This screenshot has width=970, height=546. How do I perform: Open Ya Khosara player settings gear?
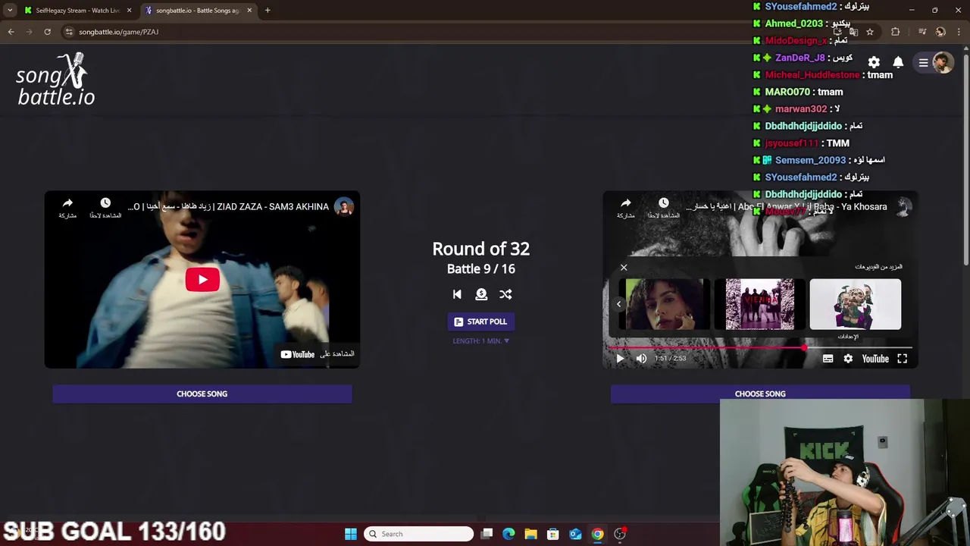pos(848,359)
